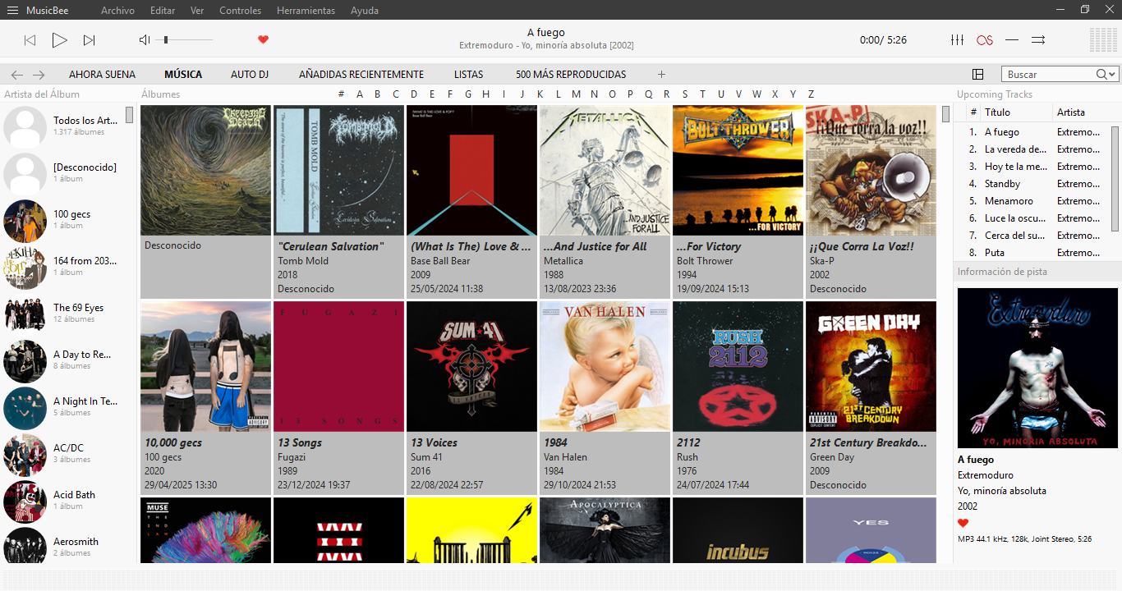Click the ...For Victory album title
Image resolution: width=1122 pixels, height=591 pixels.
[x=709, y=246]
